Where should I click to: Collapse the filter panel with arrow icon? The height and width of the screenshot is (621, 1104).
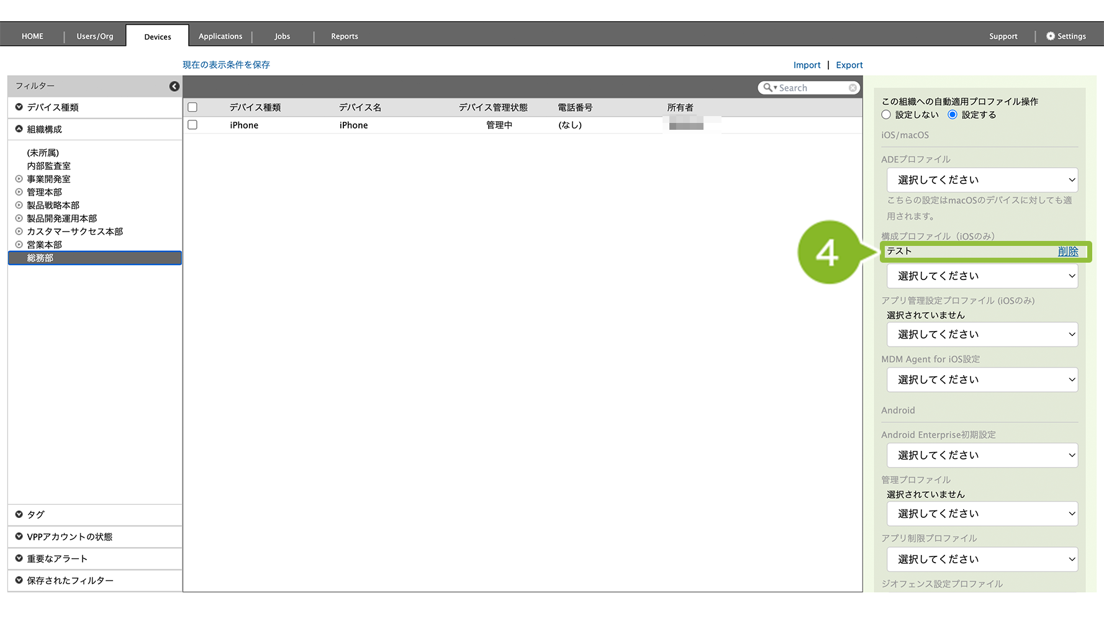[x=174, y=86]
